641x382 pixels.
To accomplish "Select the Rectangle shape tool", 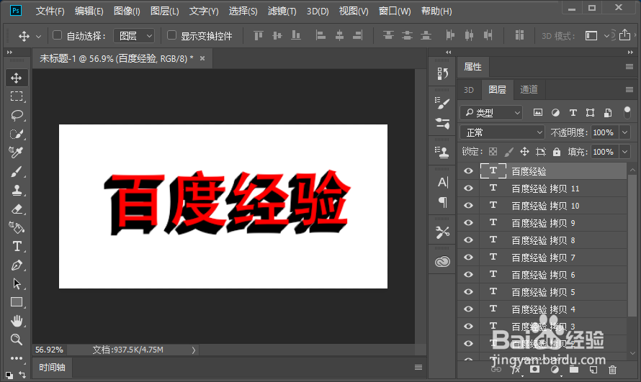I will tap(17, 302).
